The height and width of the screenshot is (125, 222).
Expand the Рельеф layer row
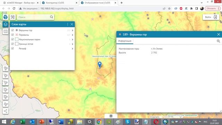click(72, 49)
